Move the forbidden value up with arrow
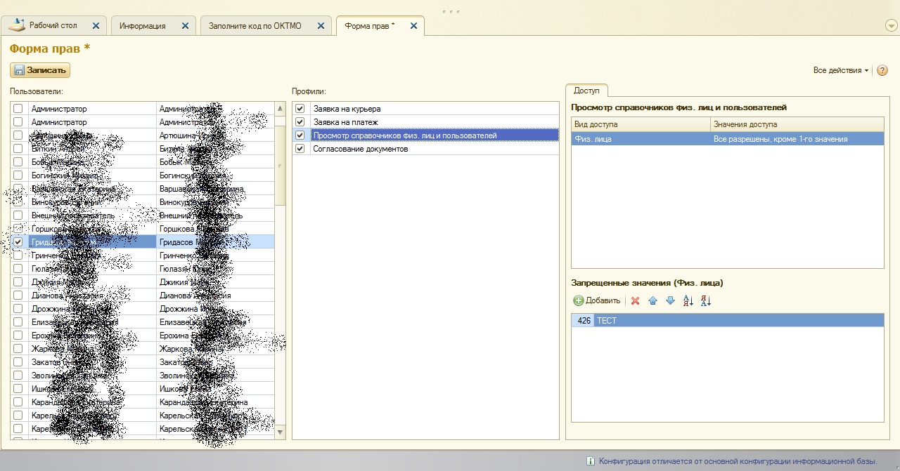The width and height of the screenshot is (900, 471). click(x=652, y=300)
